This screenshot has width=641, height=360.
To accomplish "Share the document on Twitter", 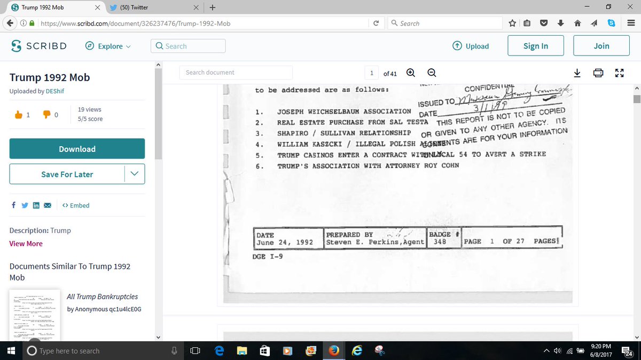I will point(25,205).
